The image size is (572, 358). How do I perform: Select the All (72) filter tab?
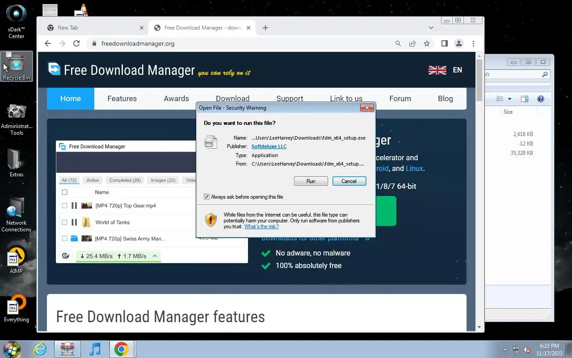pos(69,180)
